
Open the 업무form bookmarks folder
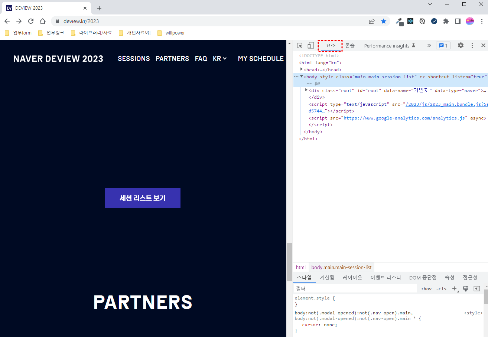click(18, 33)
